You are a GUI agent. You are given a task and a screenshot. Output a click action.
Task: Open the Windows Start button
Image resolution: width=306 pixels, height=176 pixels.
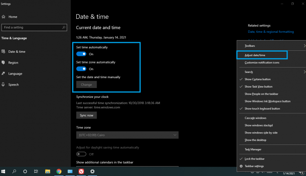3,171
